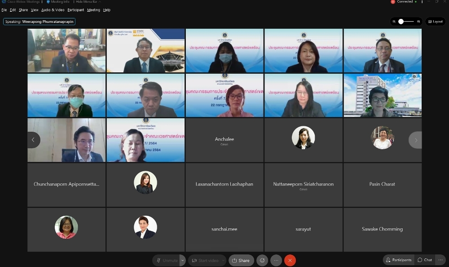Expand the audio options arrow beside Unmute
Viewport: 449px width, 267px height.
click(x=183, y=260)
